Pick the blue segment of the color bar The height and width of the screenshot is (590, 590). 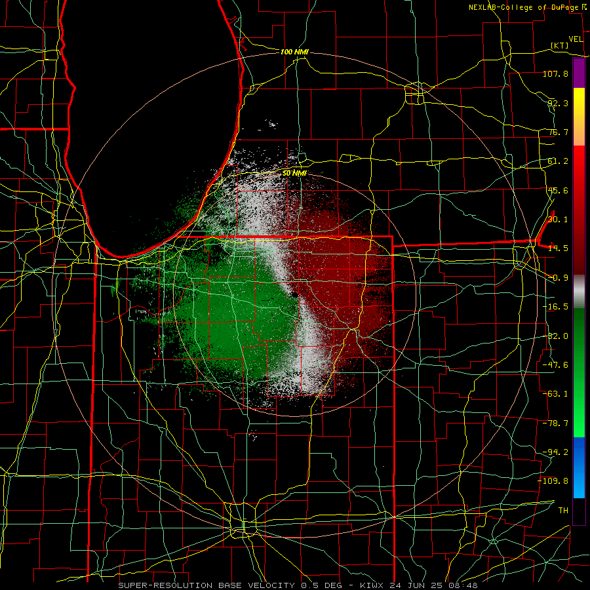pos(579,467)
